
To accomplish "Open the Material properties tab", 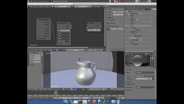I will coord(146,54).
